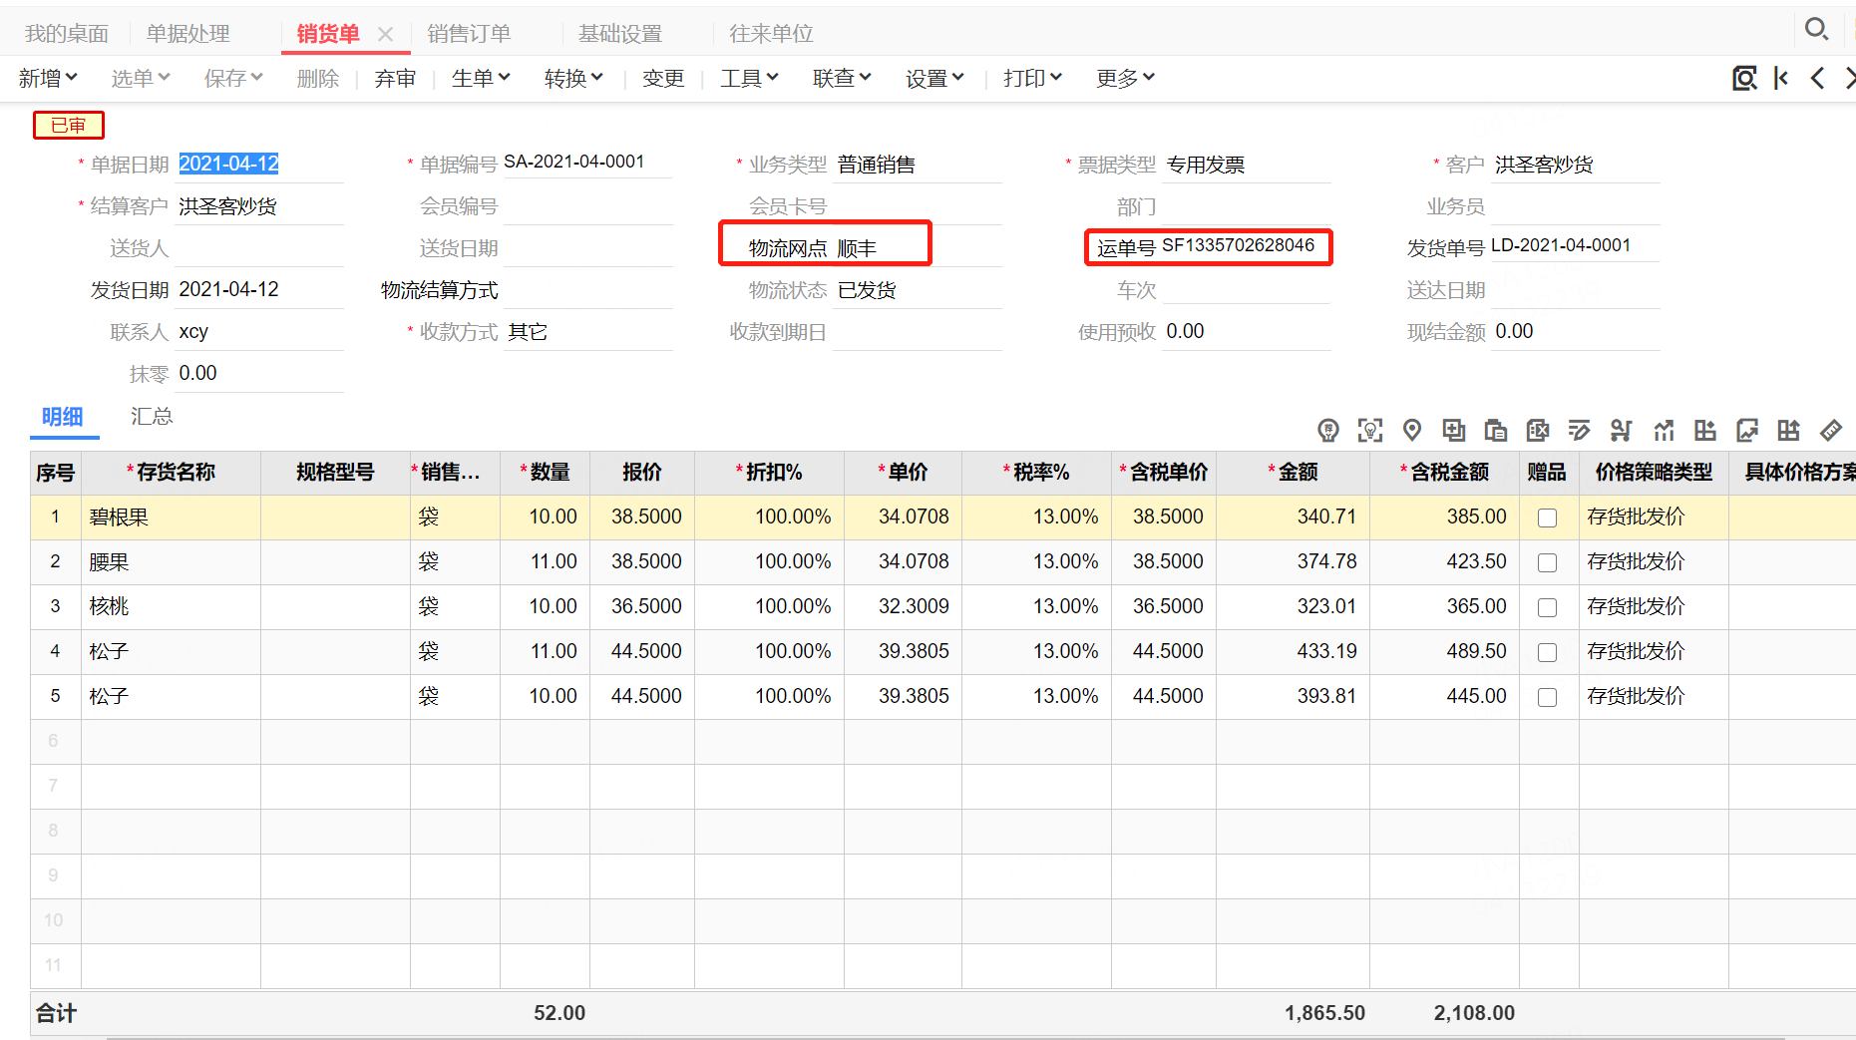The width and height of the screenshot is (1856, 1040).
Task: Click the 变更 button
Action: pyautogui.click(x=663, y=78)
